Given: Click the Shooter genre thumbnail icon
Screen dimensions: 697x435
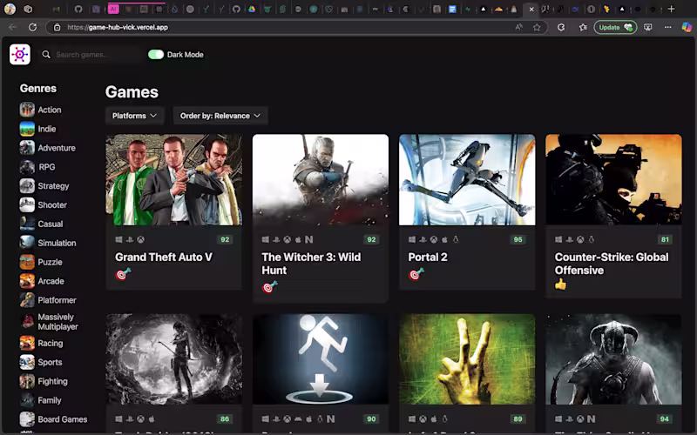Looking at the screenshot, I should pos(27,204).
